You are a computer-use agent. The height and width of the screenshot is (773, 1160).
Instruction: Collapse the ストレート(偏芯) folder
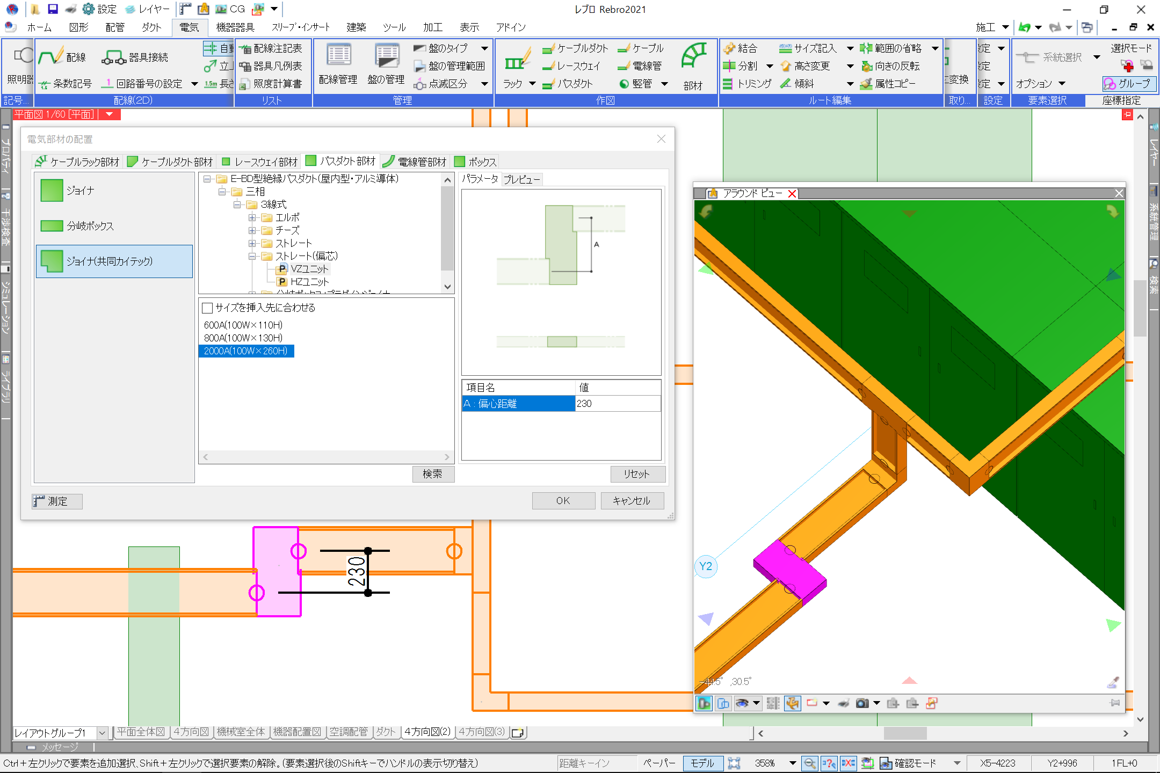(252, 257)
